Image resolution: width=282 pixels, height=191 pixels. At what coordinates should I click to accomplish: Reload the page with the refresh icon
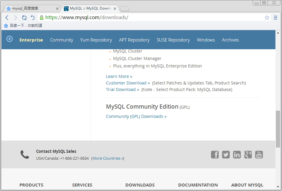24,18
